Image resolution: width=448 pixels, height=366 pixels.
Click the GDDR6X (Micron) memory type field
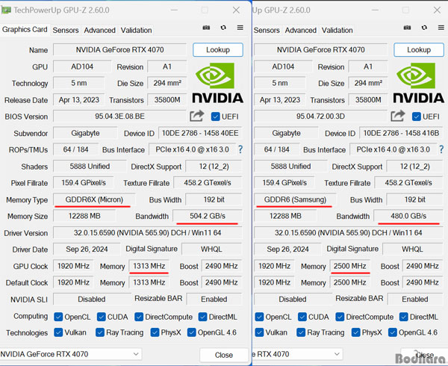pos(94,199)
